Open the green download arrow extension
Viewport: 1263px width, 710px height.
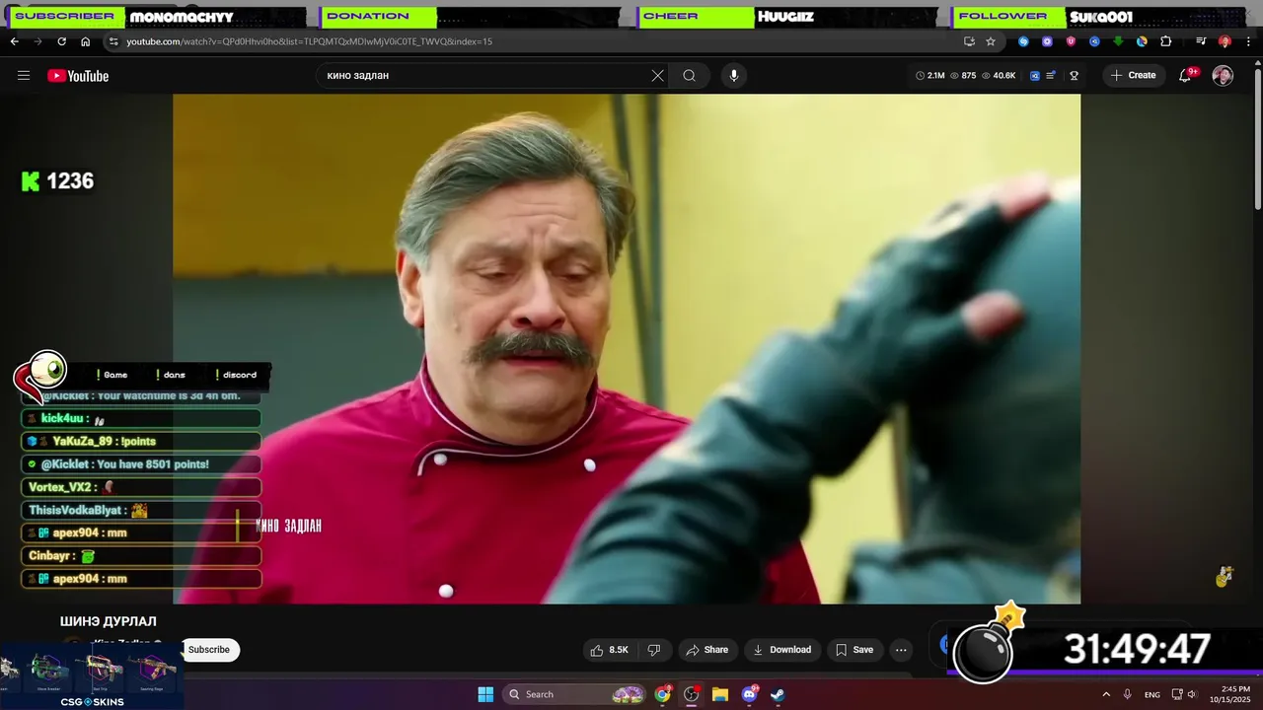click(1118, 41)
